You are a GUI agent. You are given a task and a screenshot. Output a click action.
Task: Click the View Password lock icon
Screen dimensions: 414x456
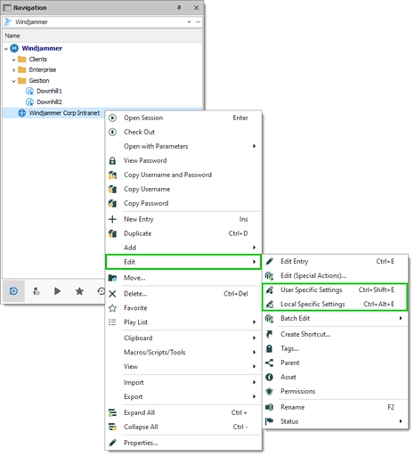coord(112,160)
